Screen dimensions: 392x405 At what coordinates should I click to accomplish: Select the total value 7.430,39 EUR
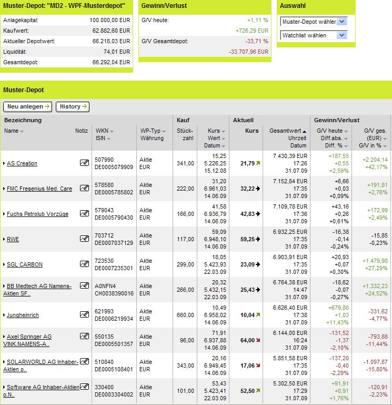coord(290,156)
